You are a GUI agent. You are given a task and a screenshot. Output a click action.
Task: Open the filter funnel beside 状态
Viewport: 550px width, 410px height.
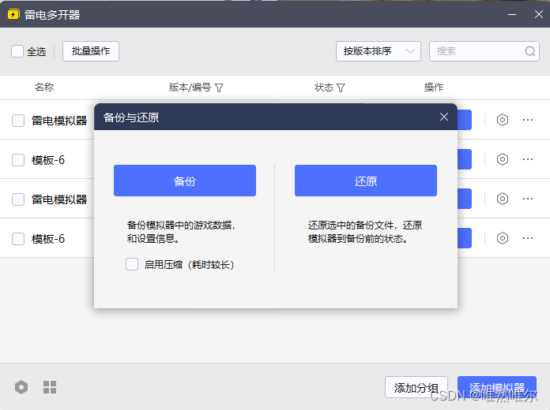[341, 88]
